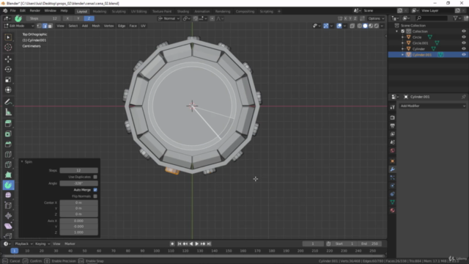The height and width of the screenshot is (264, 469).
Task: Select the Inset Faces tool
Action: pyautogui.click(x=8, y=133)
